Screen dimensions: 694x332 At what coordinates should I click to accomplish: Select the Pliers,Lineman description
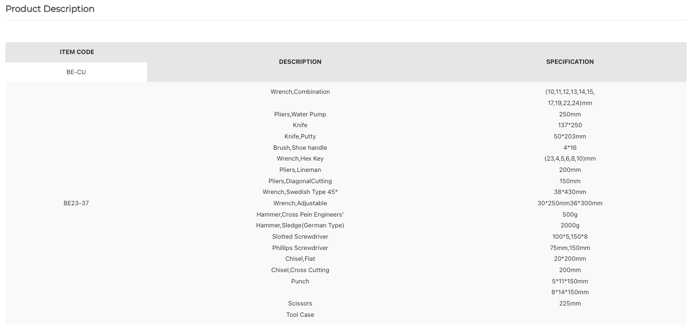300,170
